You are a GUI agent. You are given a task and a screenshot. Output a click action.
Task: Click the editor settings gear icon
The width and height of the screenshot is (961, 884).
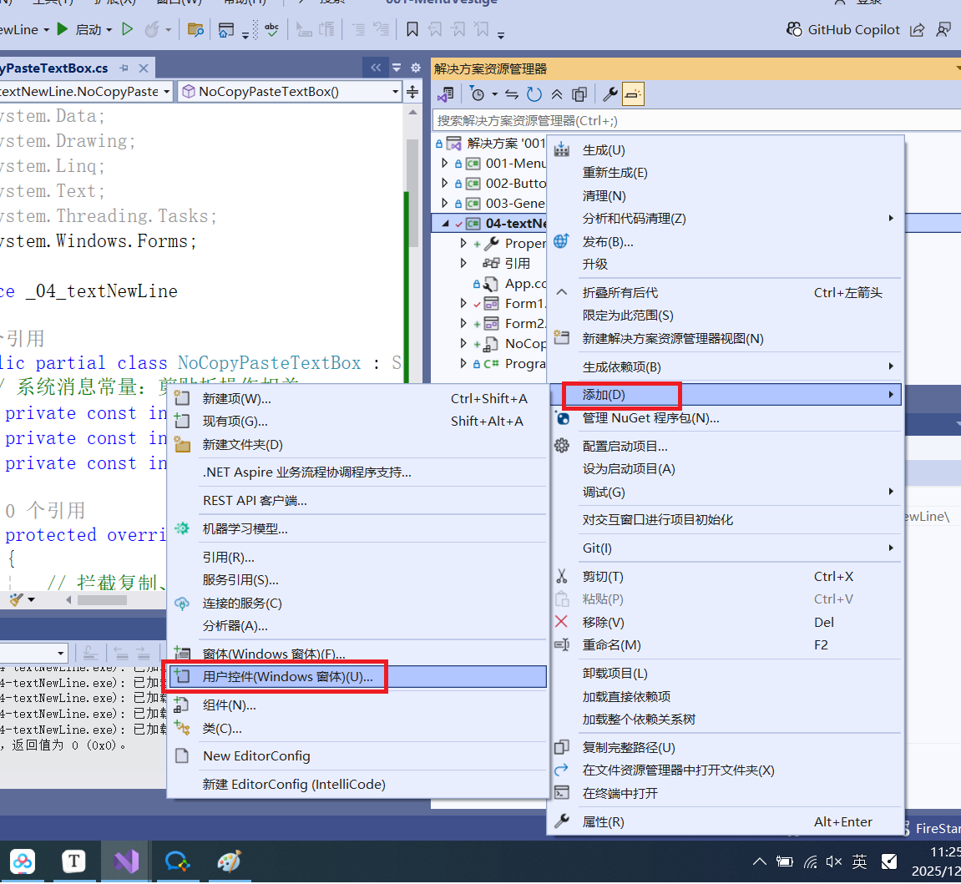(416, 68)
